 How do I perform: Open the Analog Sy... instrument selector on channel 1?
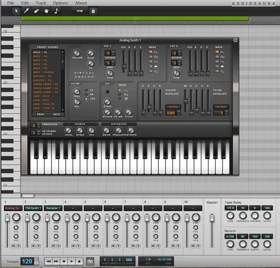(x=13, y=208)
